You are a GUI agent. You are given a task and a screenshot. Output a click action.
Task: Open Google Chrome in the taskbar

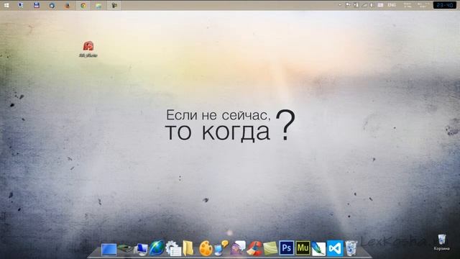click(83, 5)
